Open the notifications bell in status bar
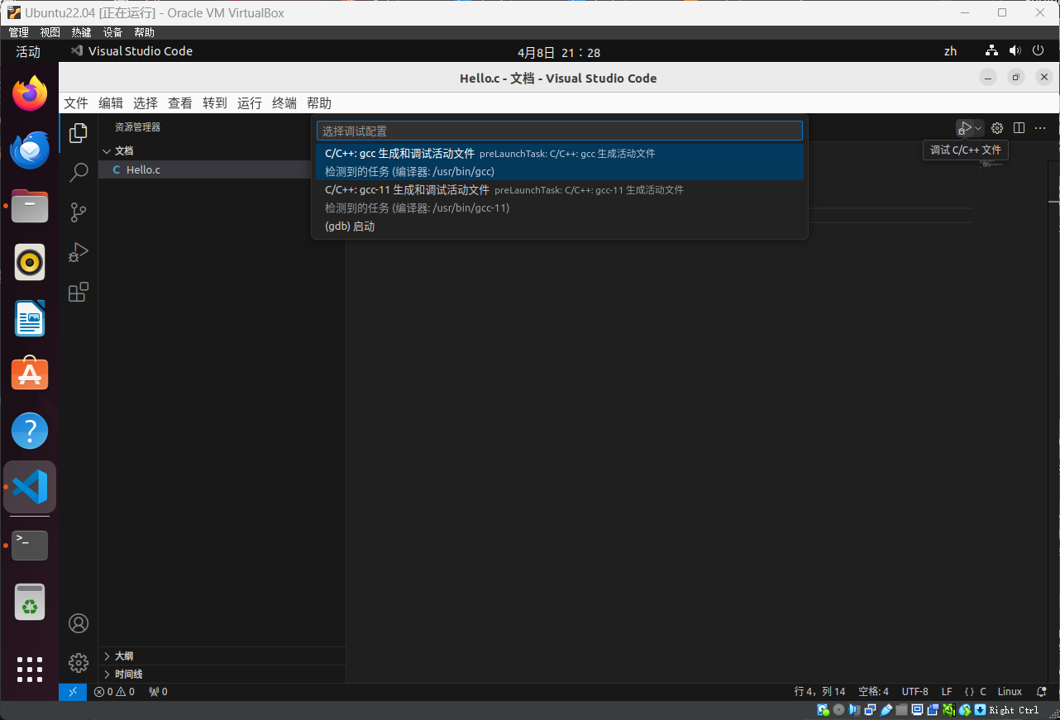Image resolution: width=1060 pixels, height=720 pixels. click(1040, 692)
